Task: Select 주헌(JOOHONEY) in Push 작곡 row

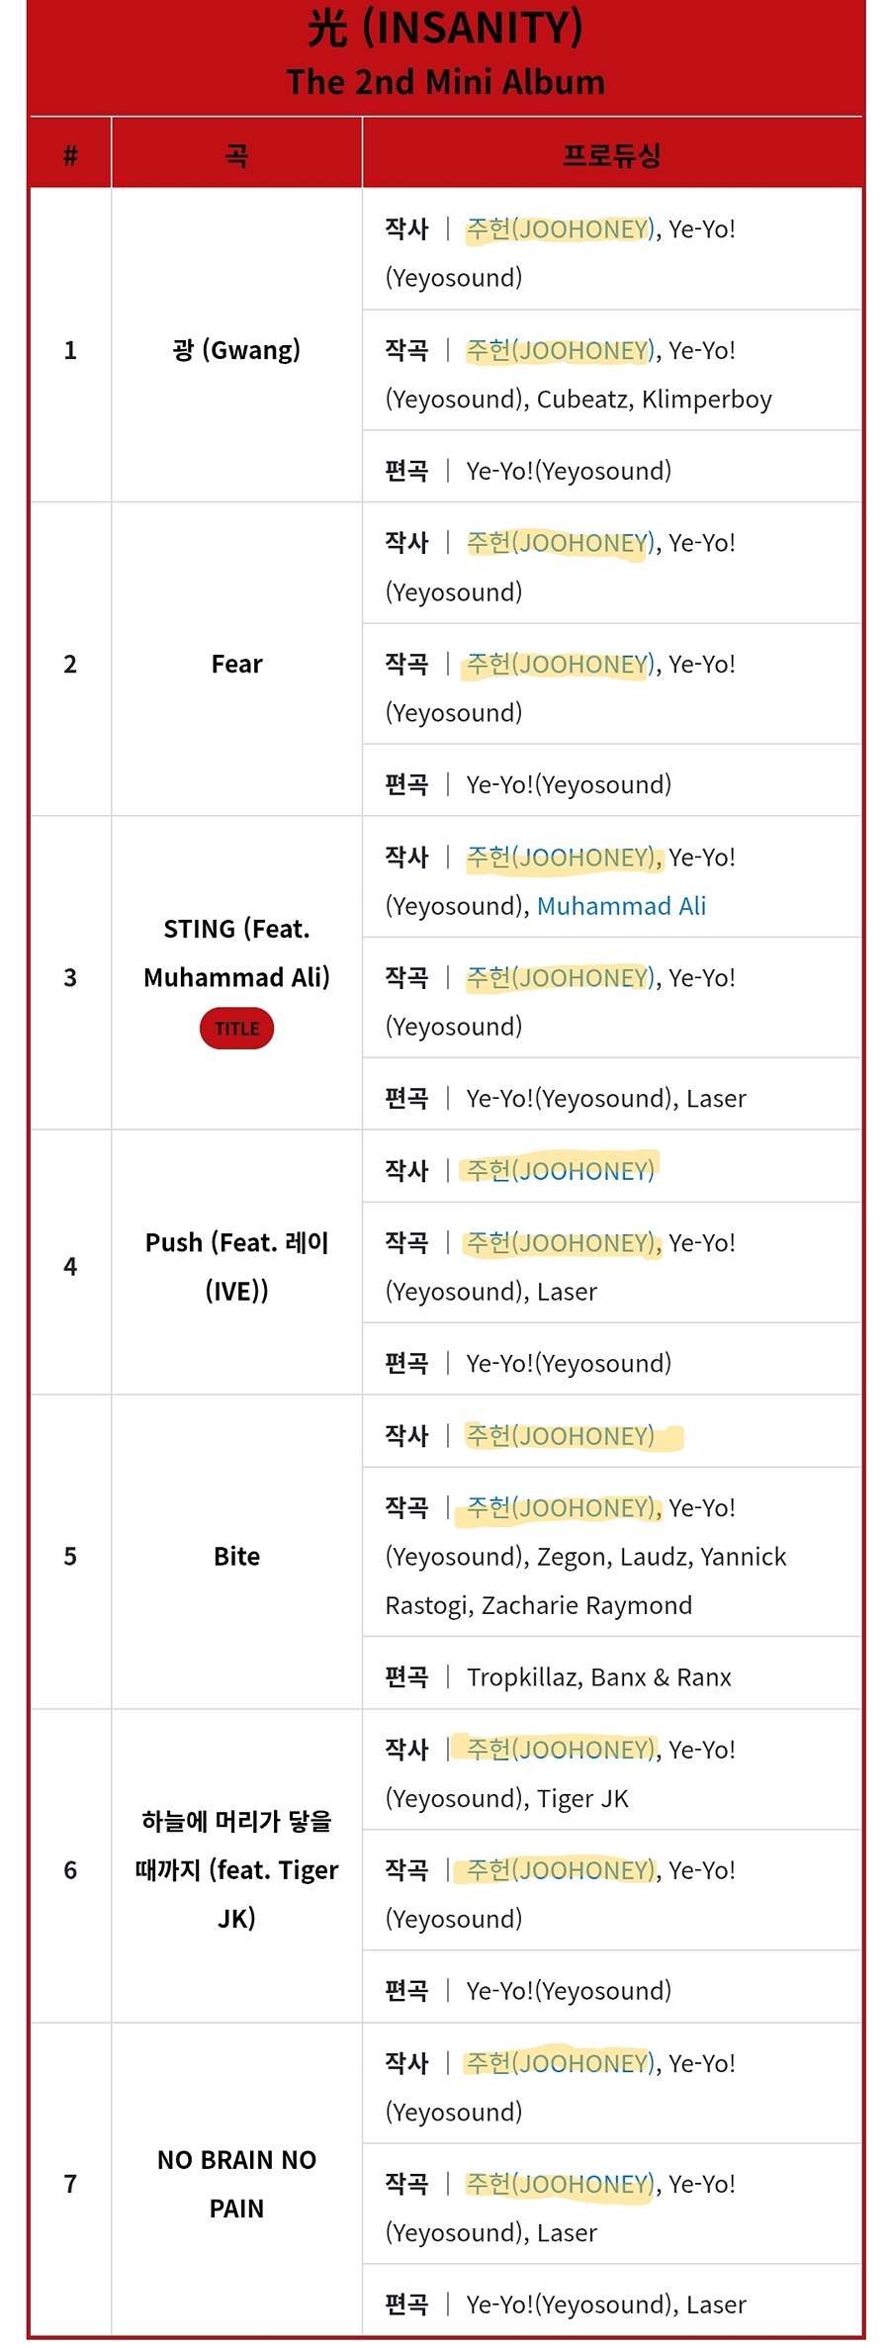Action: coord(560,1243)
